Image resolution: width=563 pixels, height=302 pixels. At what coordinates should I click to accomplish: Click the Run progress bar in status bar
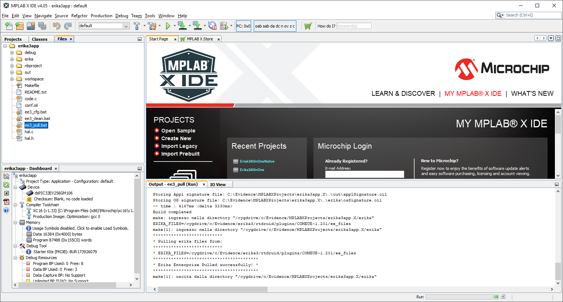[x=462, y=297]
